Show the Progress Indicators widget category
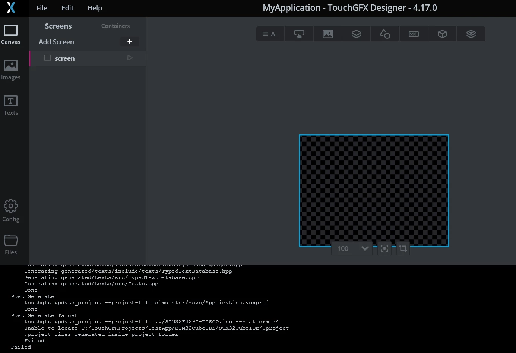Image resolution: width=516 pixels, height=353 pixels. point(414,34)
